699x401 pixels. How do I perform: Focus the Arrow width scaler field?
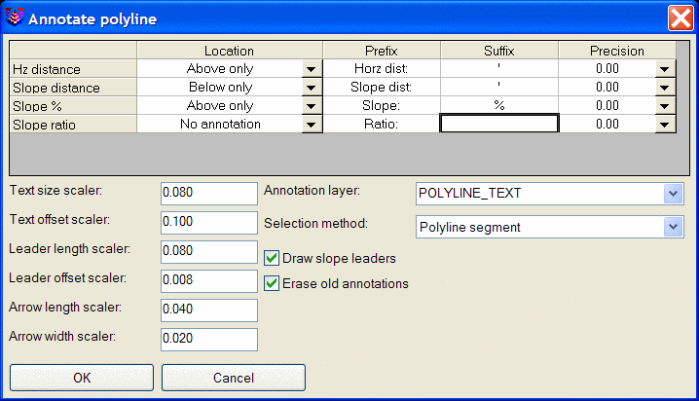[209, 339]
